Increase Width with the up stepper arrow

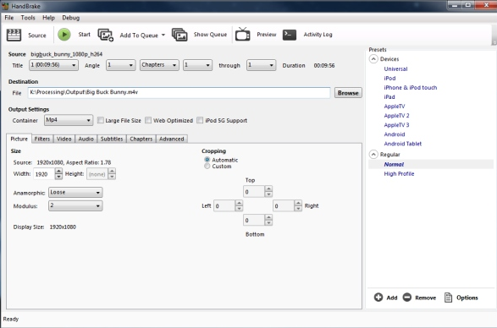(x=58, y=171)
